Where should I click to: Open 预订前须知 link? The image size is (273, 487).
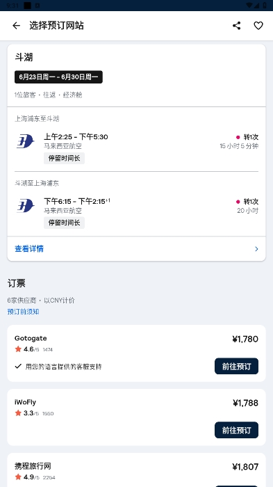[x=23, y=312]
